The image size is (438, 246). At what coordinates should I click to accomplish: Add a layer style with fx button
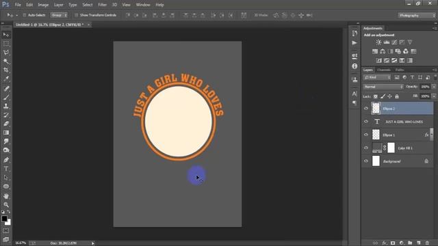tap(385, 243)
